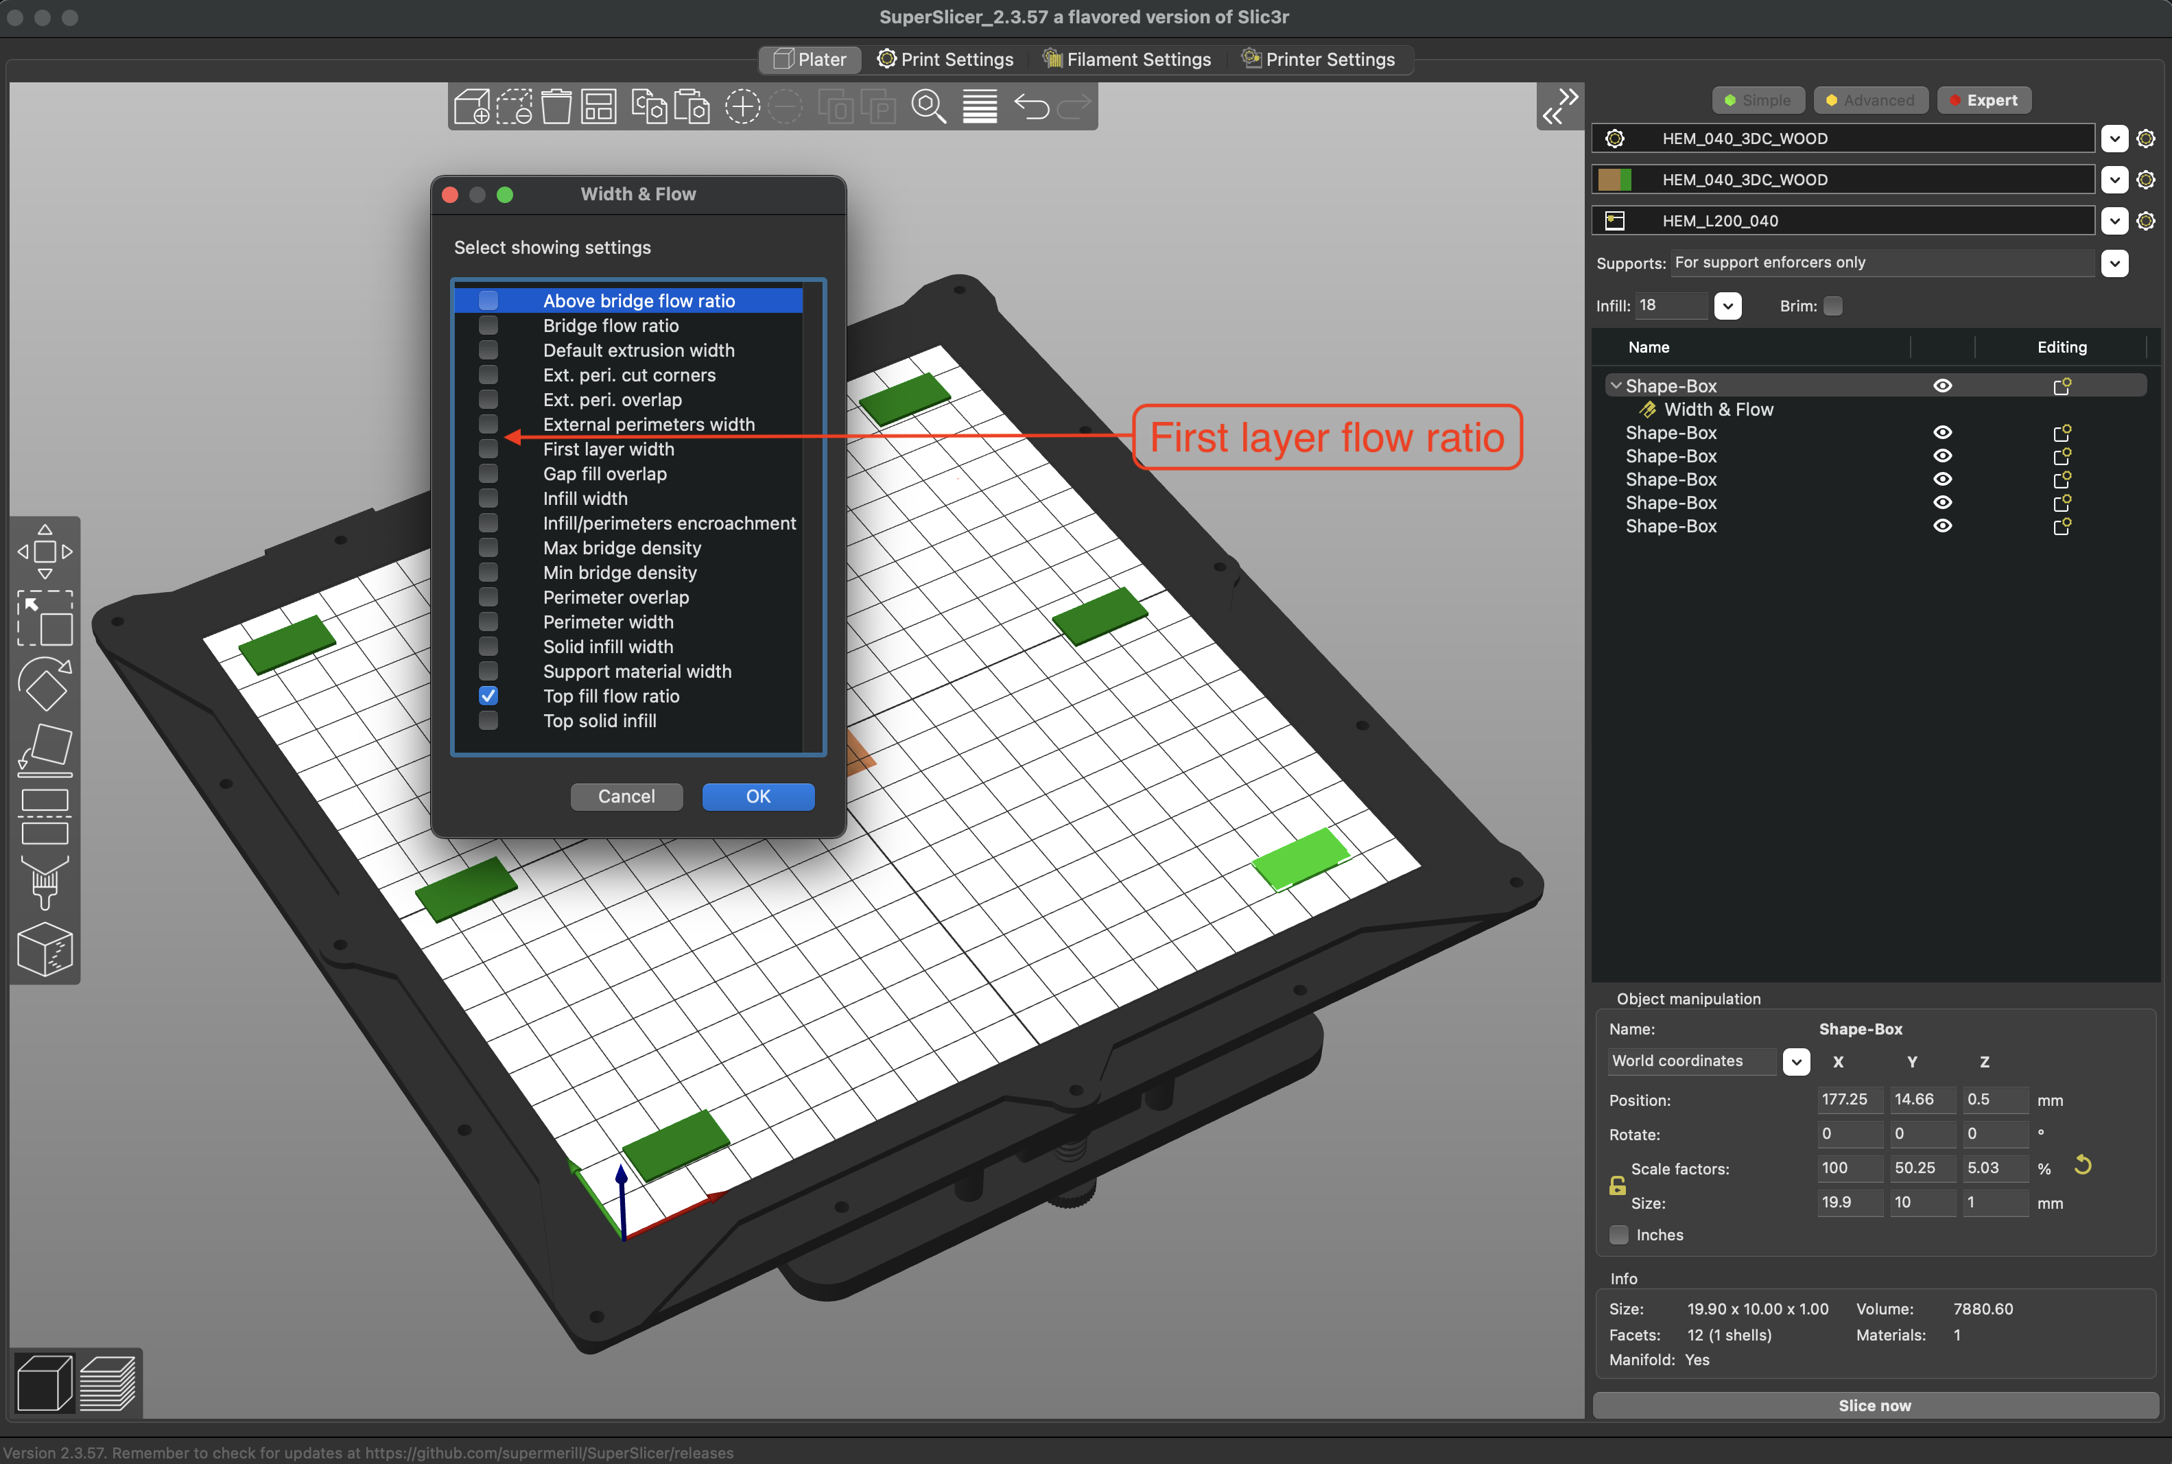Open the print profile dropdown arrow

click(2115, 139)
